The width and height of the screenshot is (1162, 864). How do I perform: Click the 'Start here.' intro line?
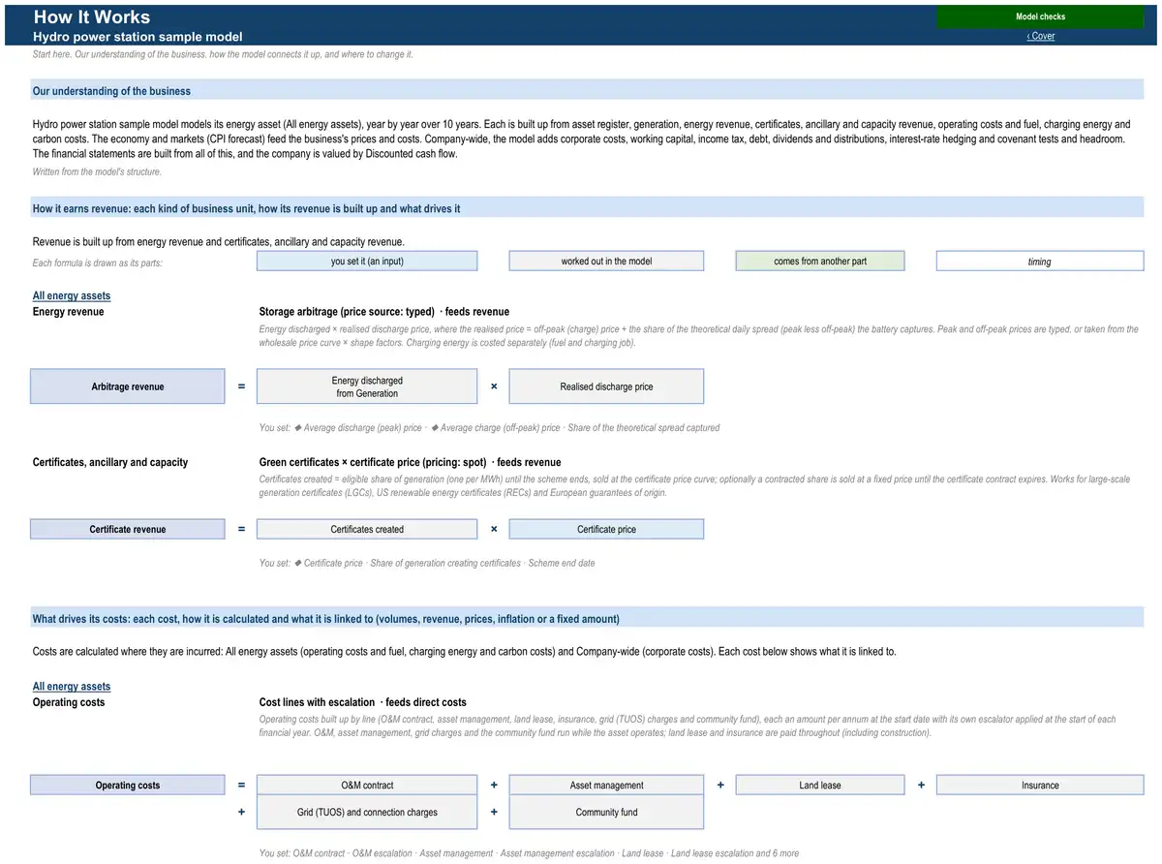click(223, 54)
